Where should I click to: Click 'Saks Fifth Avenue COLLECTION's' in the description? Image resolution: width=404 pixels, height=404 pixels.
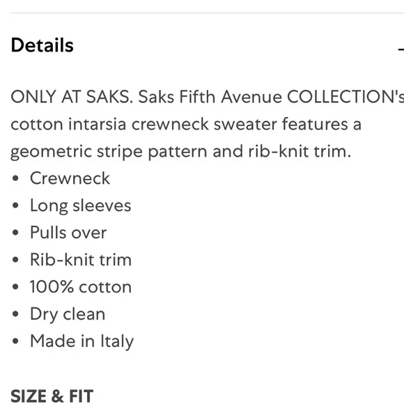[x=271, y=97]
